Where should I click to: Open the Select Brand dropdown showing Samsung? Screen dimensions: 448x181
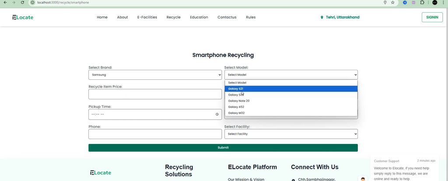155,75
